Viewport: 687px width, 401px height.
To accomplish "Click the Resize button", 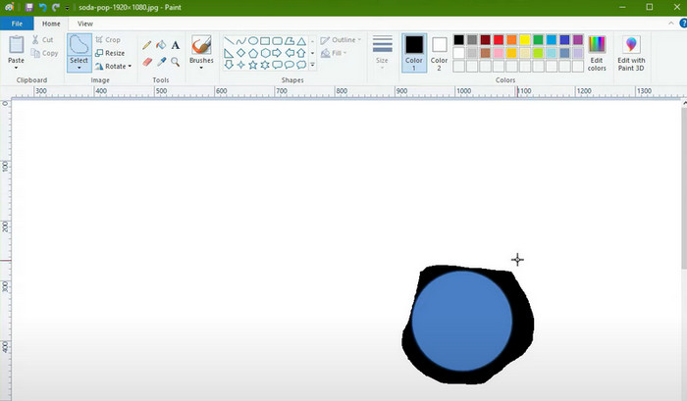I will click(110, 53).
